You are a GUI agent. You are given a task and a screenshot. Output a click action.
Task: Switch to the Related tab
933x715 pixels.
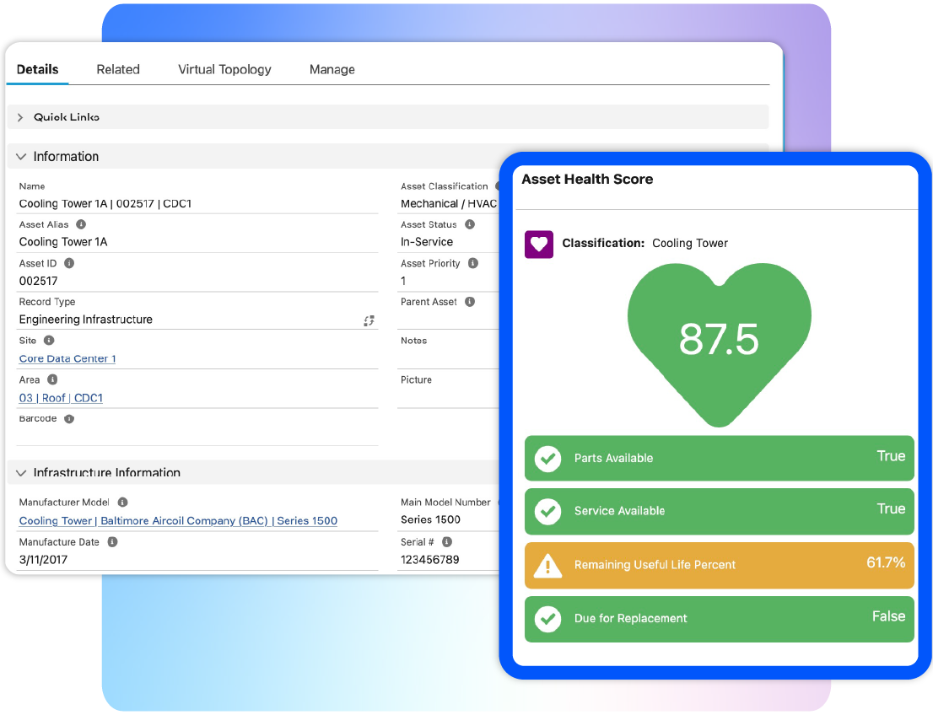click(118, 69)
